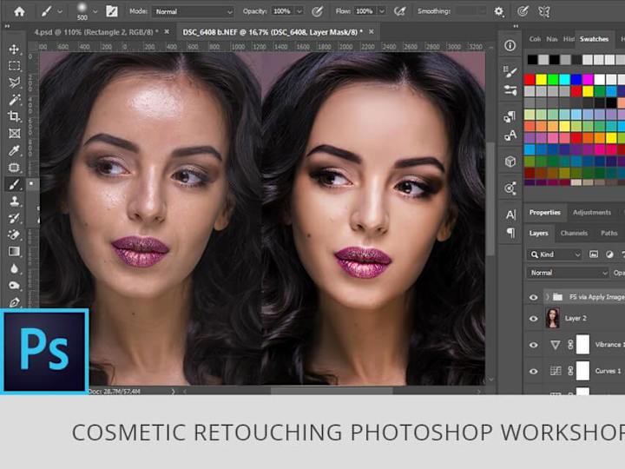
Task: Open the Layers panel tab
Action: (538, 233)
